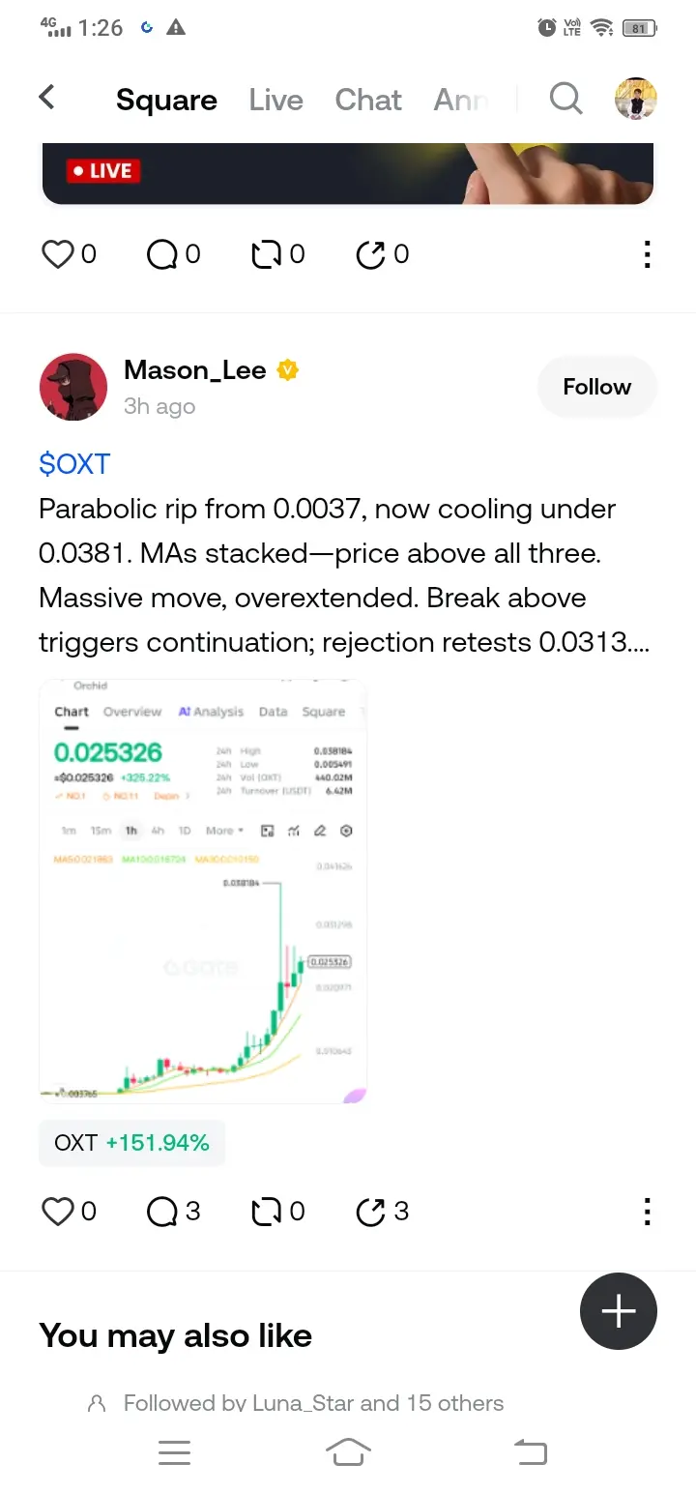Open search with magnifier icon

coord(565,98)
